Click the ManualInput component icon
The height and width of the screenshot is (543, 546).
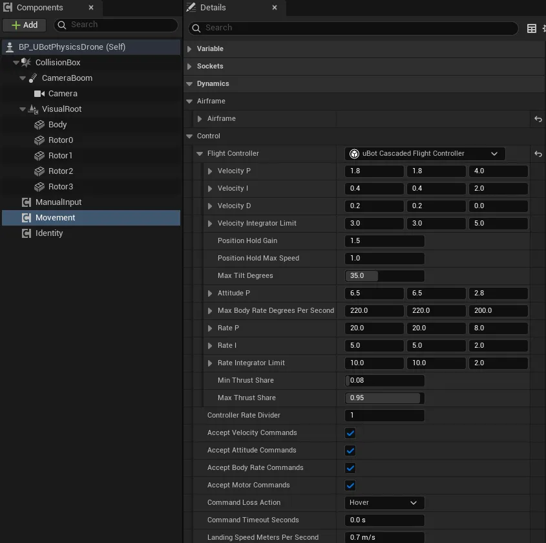pos(26,202)
